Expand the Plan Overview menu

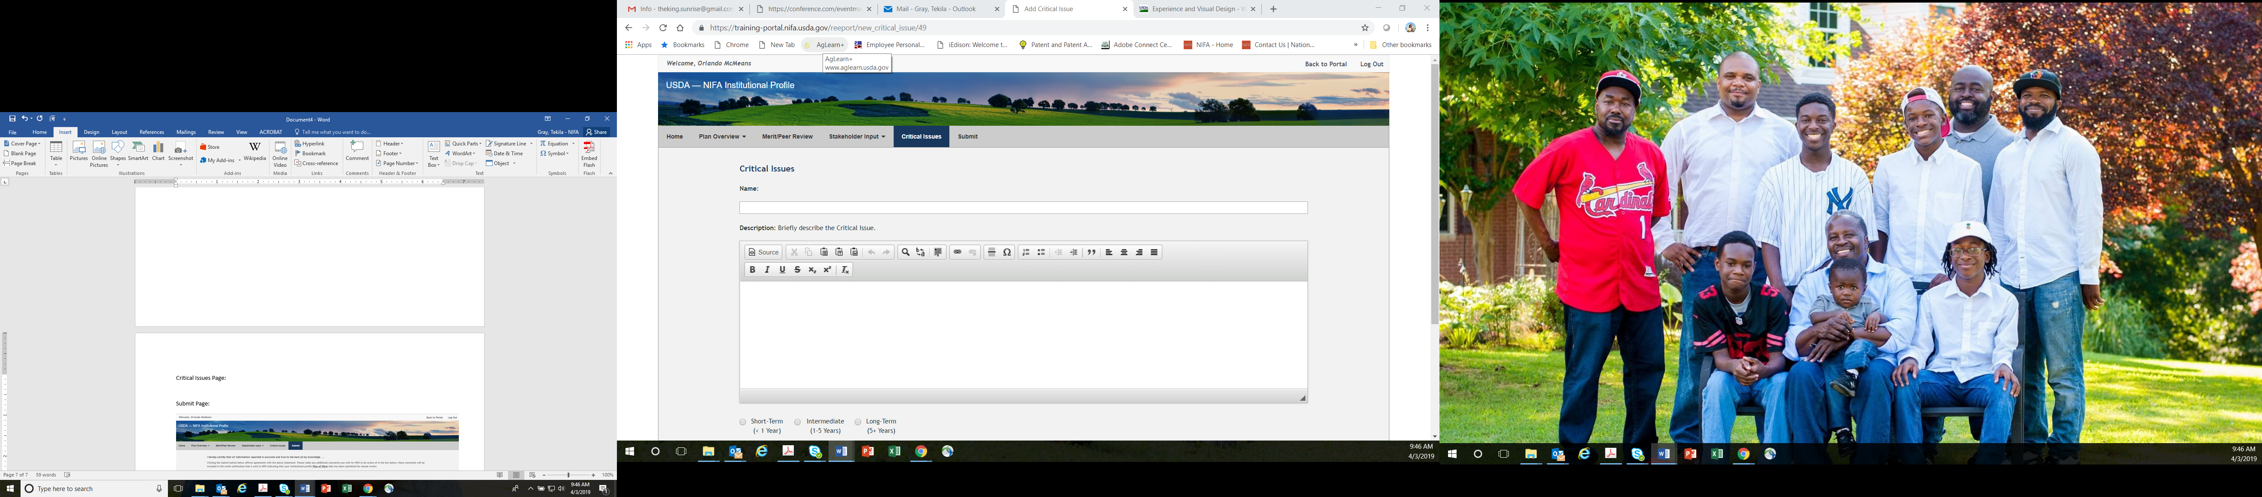pyautogui.click(x=722, y=137)
